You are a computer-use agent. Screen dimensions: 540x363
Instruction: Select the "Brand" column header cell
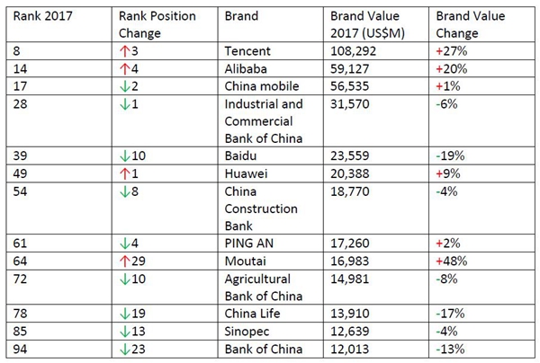tap(239, 17)
